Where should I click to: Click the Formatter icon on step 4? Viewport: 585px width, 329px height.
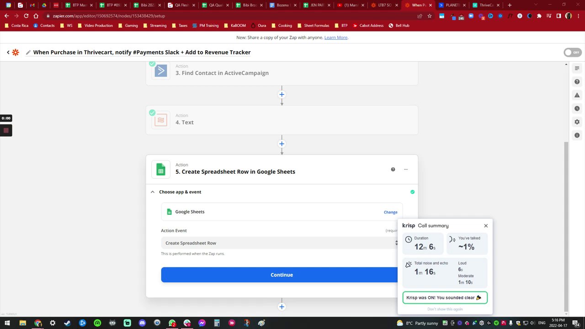click(x=161, y=120)
